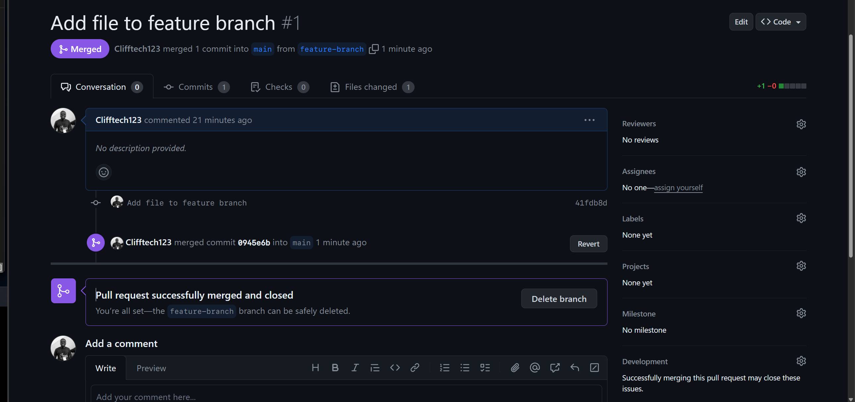Open the Projects gear settings

click(x=801, y=266)
